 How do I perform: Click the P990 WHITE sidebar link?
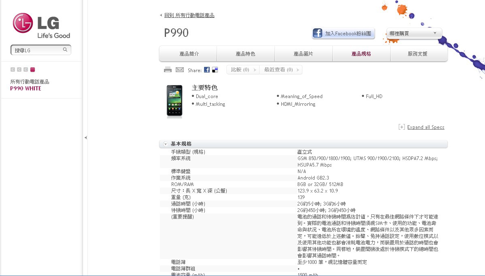click(x=26, y=88)
